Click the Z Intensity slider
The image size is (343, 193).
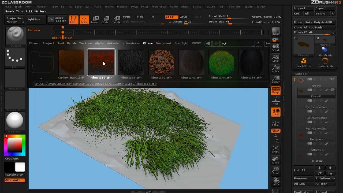185,22
